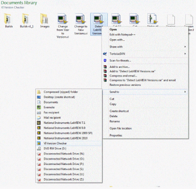Open the Builds folder icon
The height and width of the screenshot is (189, 196).
(7, 19)
